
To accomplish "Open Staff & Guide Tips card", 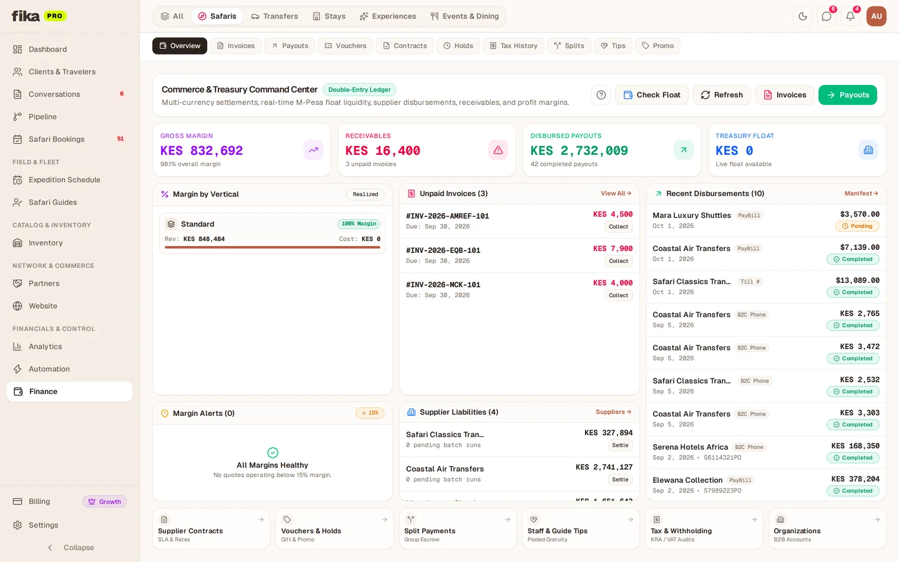I will 581,529.
